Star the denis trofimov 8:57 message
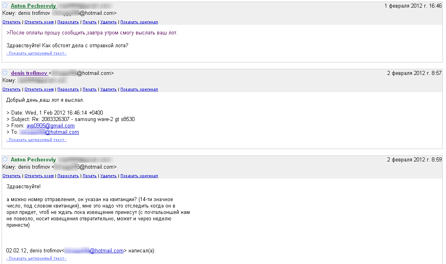This screenshot has height=264, width=446. pos(6,73)
